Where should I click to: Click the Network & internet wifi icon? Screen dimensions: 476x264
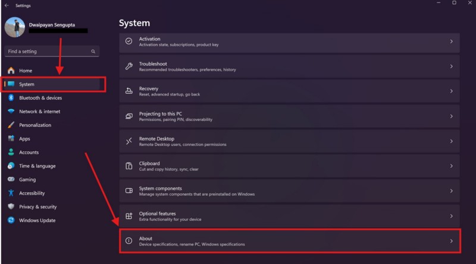click(x=11, y=112)
